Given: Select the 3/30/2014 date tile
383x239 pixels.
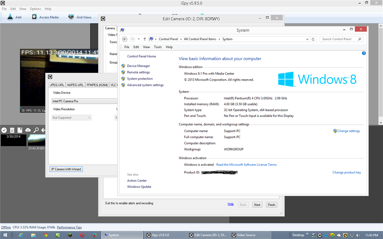Looking at the screenshot, I should coord(13,140).
